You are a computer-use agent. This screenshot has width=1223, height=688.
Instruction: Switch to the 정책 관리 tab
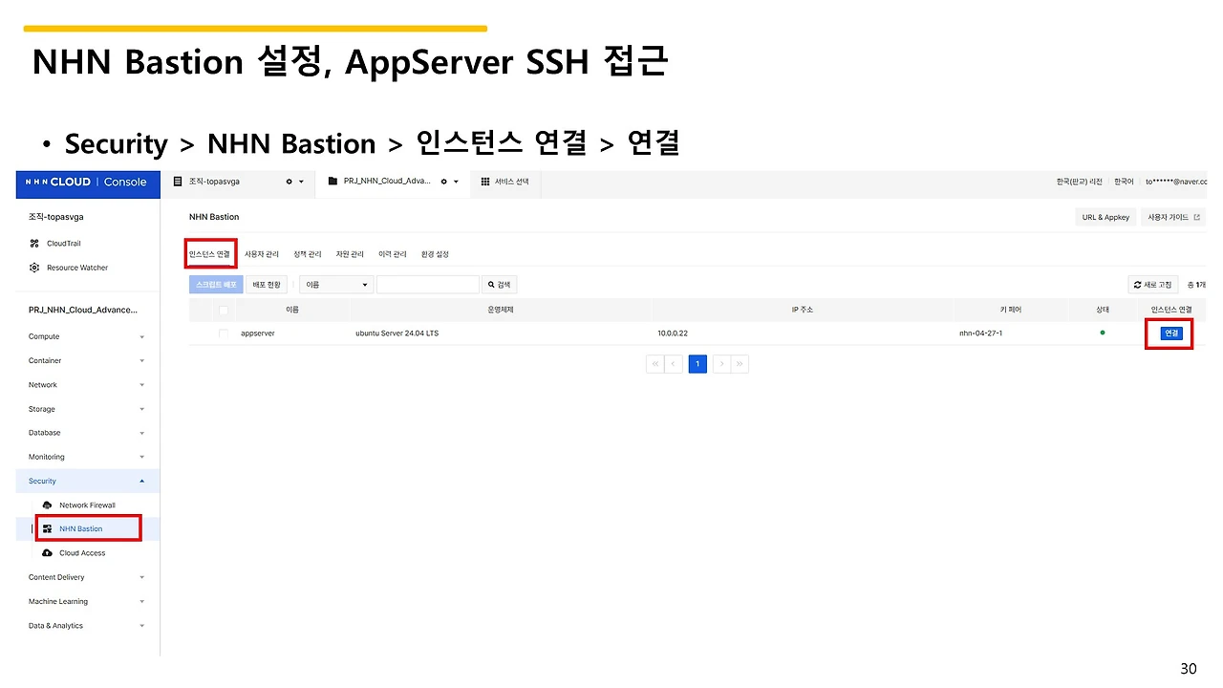[308, 254]
